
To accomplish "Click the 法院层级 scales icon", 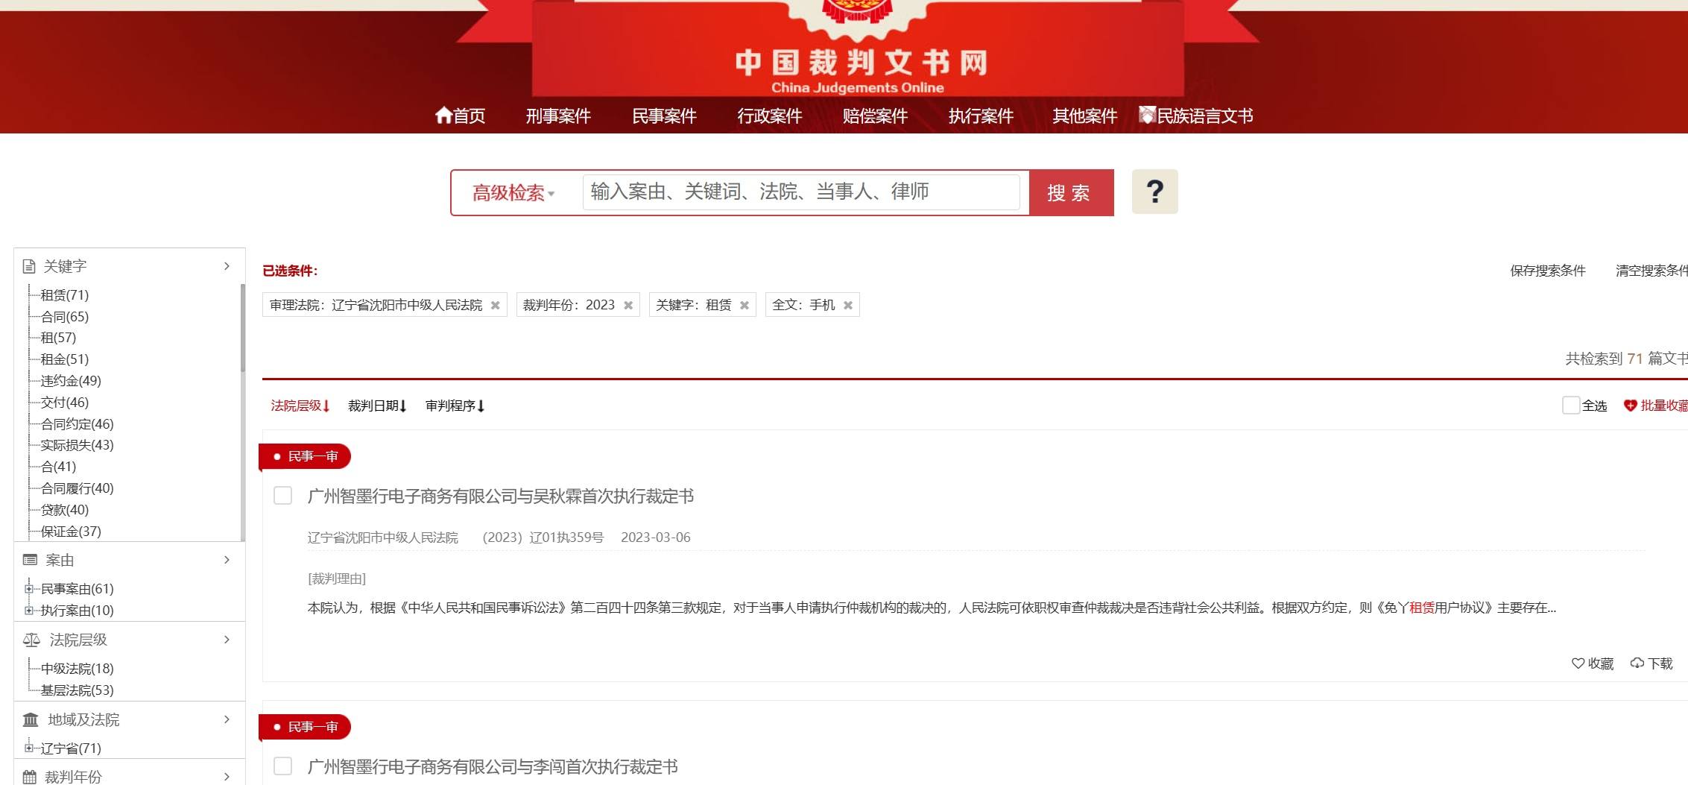I will click(x=31, y=640).
